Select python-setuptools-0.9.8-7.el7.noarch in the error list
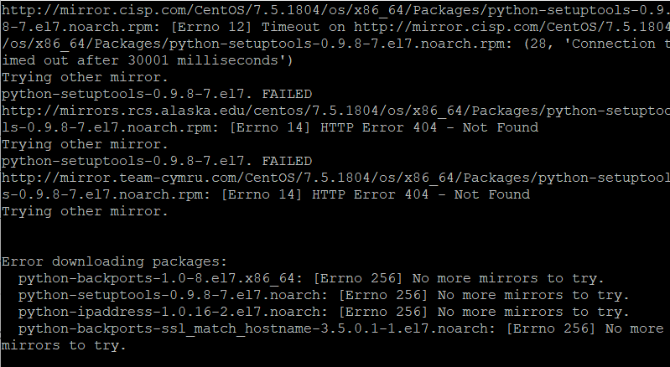 pos(169,295)
